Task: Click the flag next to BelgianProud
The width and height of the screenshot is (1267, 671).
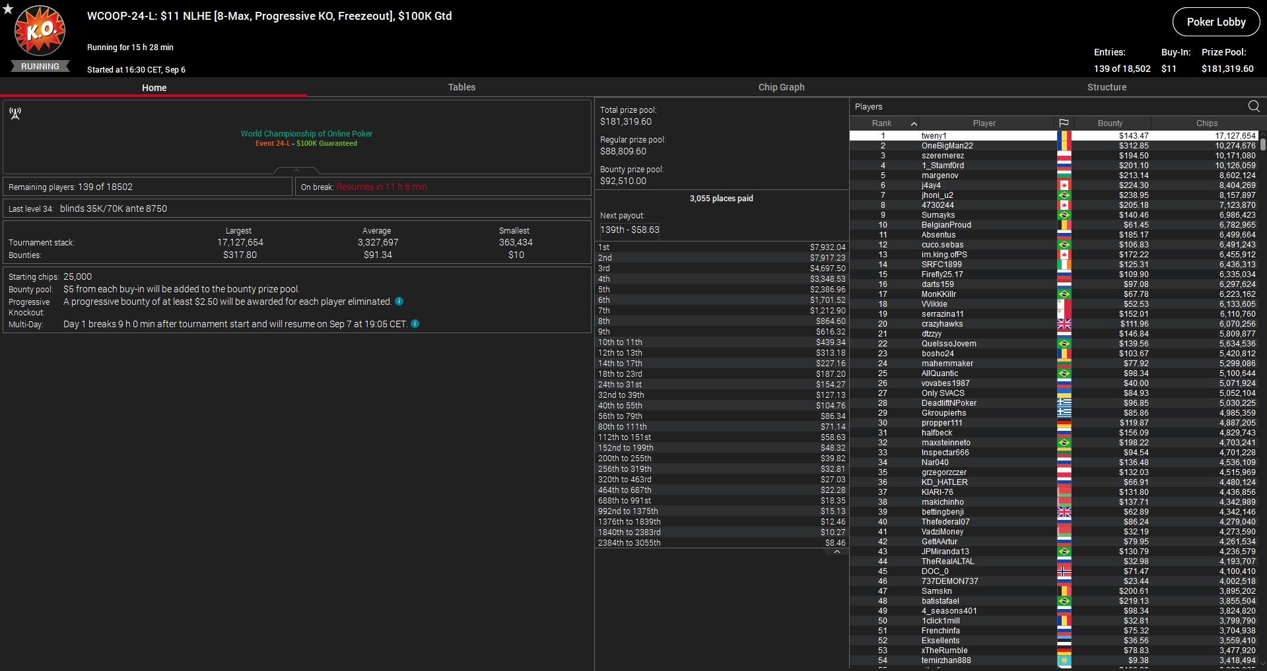Action: click(x=1064, y=225)
